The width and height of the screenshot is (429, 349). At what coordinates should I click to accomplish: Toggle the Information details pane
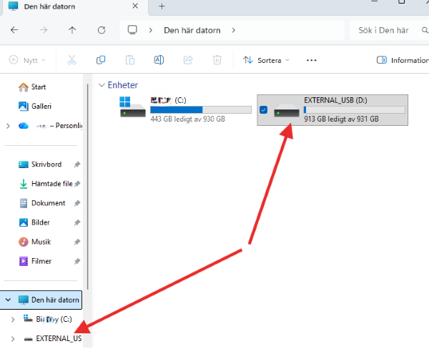point(402,60)
